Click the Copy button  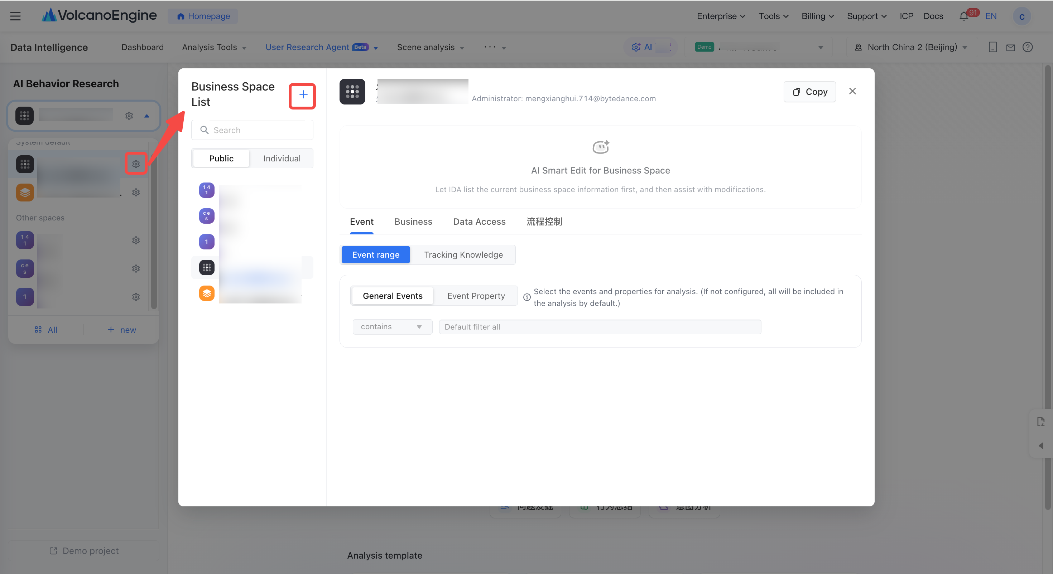809,92
